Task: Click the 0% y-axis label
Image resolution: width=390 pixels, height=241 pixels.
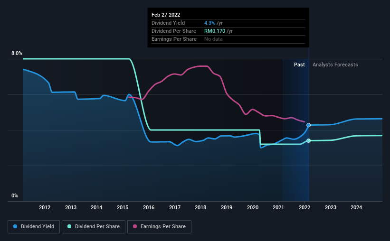Action: coord(15,196)
